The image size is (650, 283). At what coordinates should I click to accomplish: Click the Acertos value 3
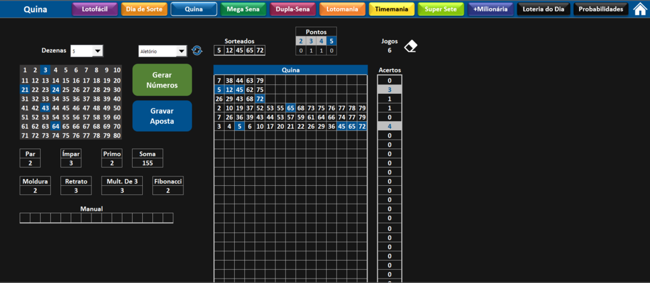(390, 89)
